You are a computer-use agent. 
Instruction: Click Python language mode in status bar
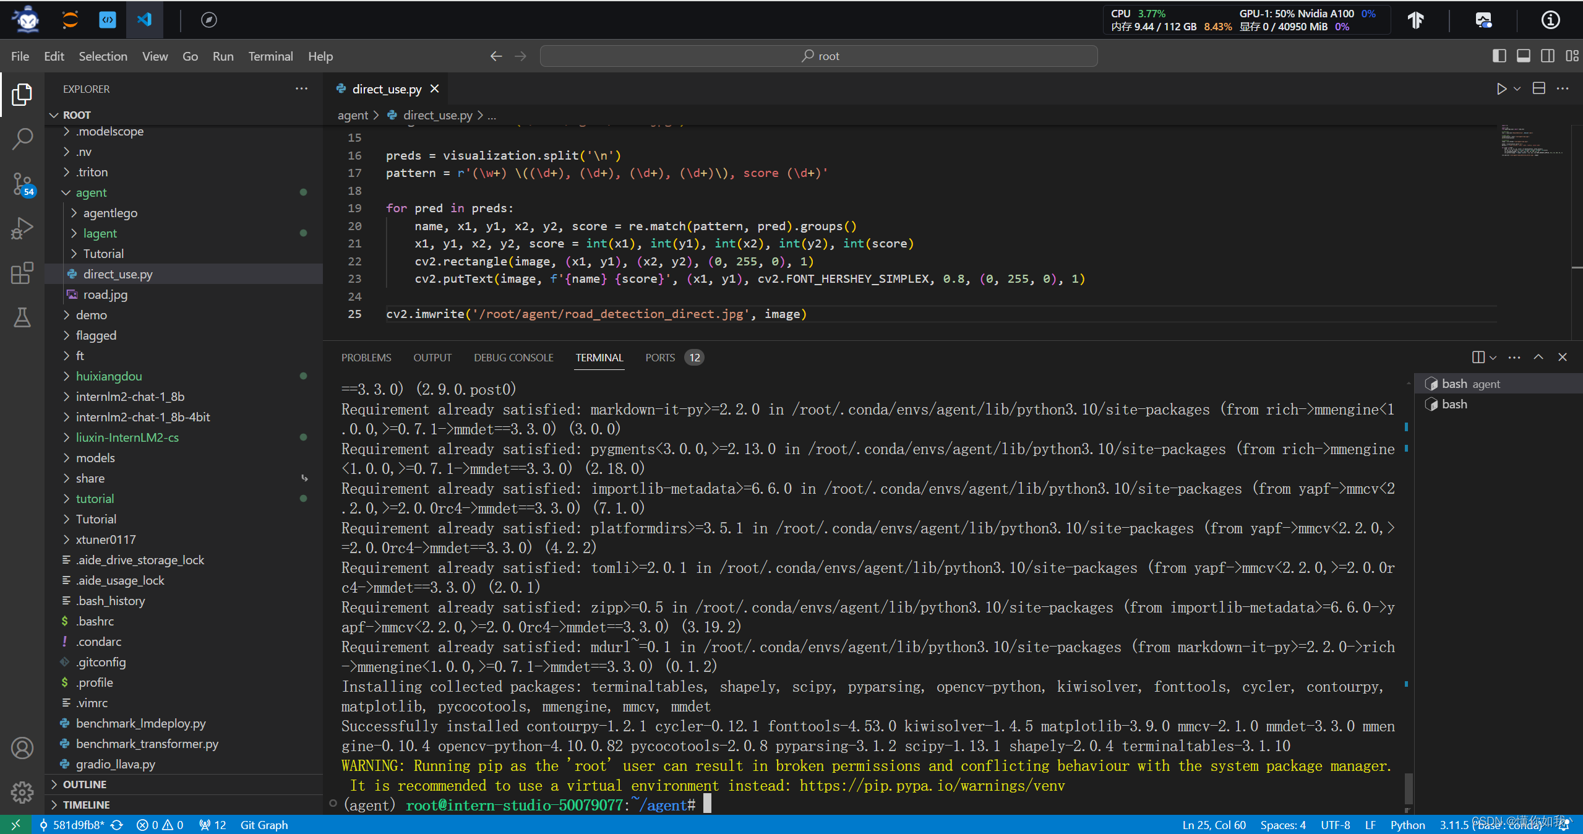coord(1407,825)
